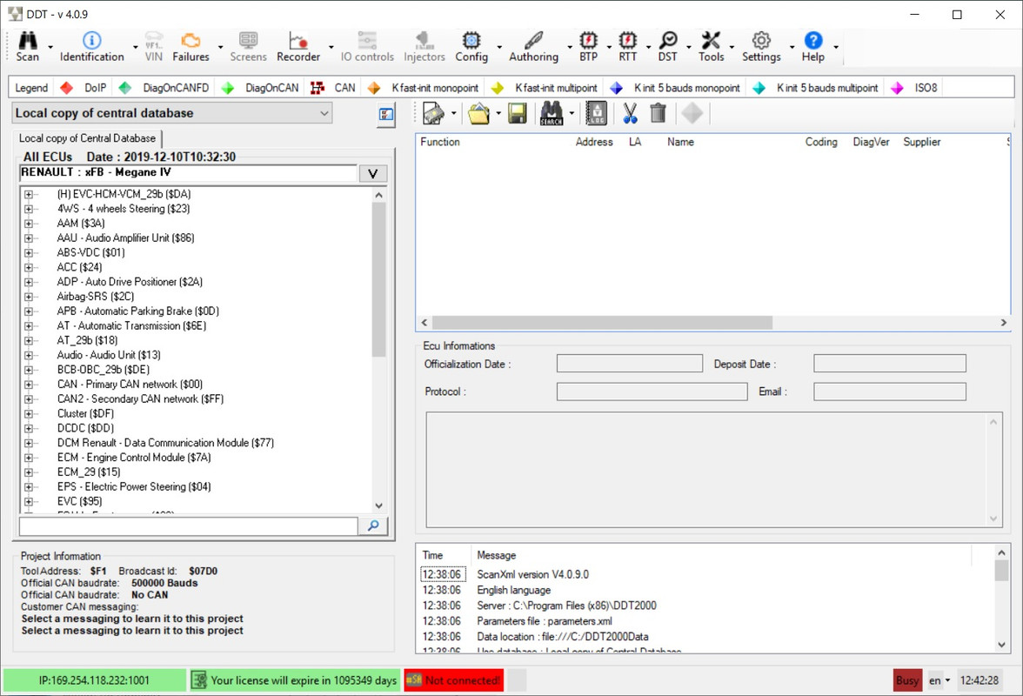1023x696 pixels.
Task: Select APB - Automatic Parking Brake ($0D)
Action: (137, 311)
